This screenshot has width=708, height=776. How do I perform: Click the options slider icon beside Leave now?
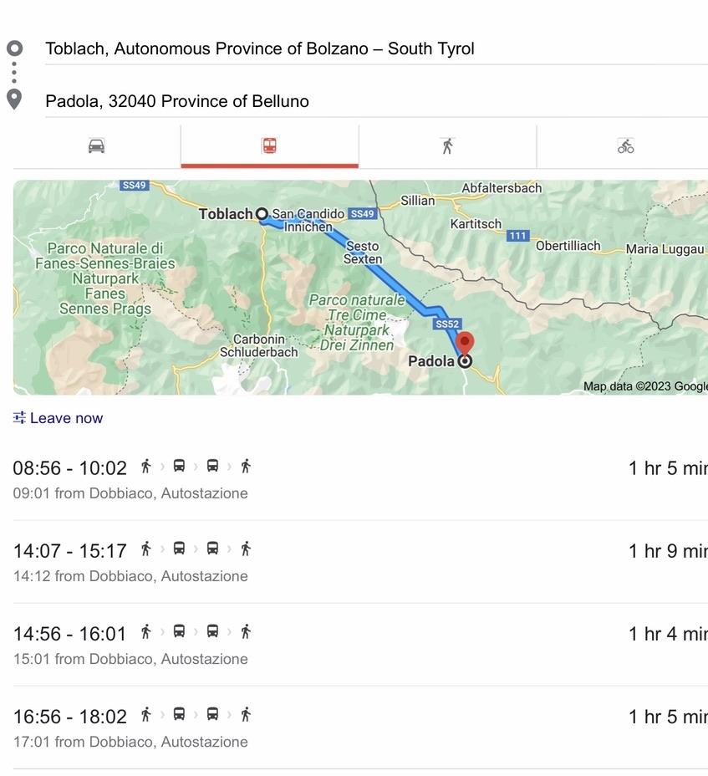click(19, 417)
